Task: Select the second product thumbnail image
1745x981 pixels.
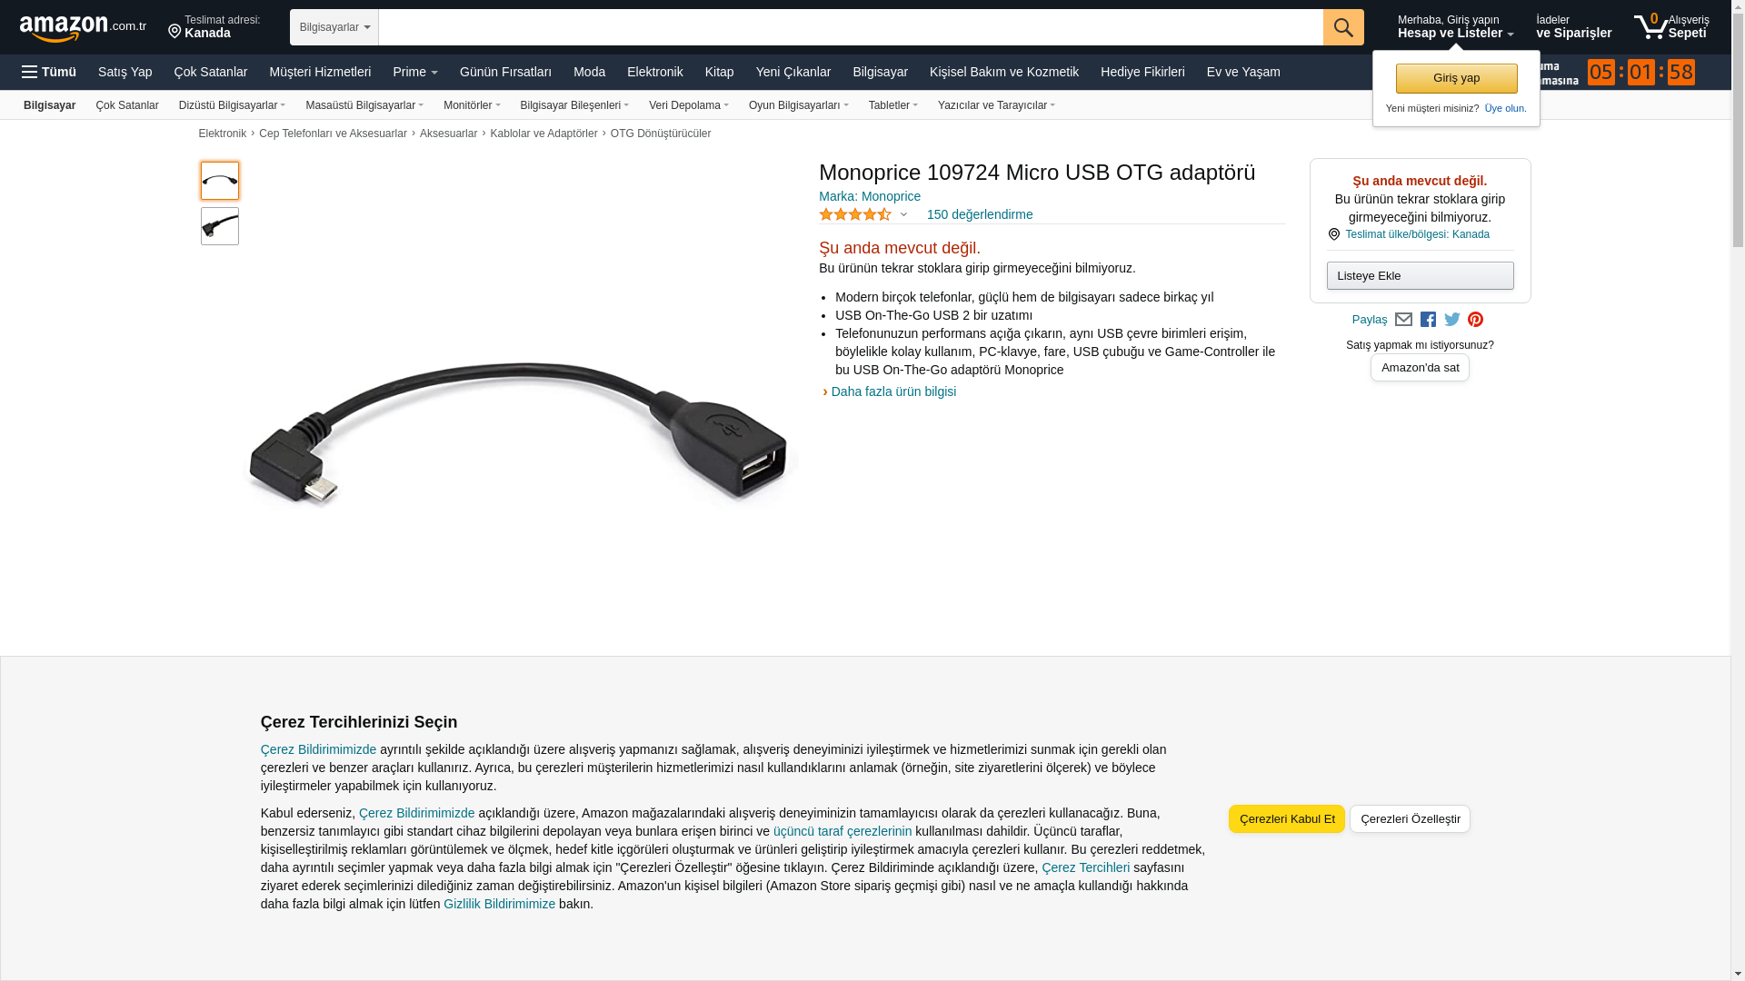Action: click(x=220, y=226)
